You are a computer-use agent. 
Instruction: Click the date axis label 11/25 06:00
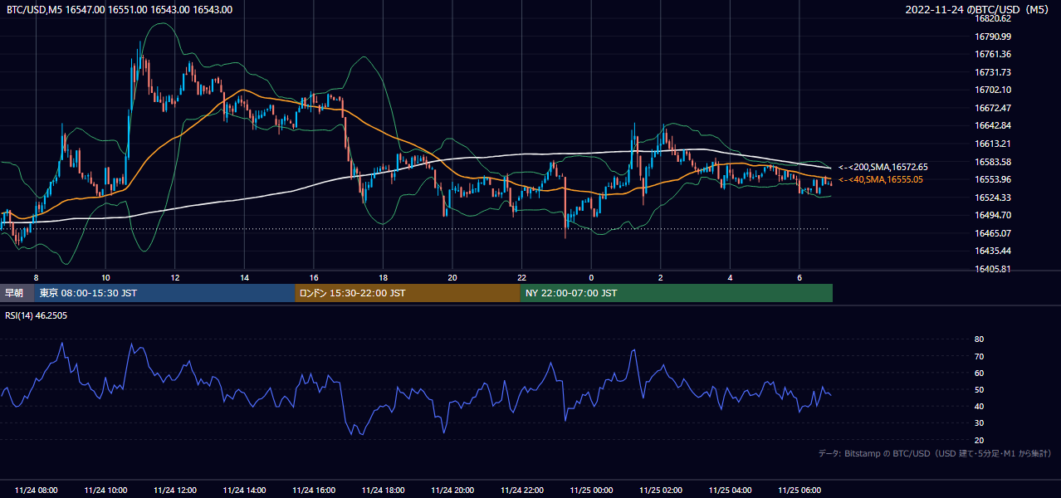click(799, 490)
